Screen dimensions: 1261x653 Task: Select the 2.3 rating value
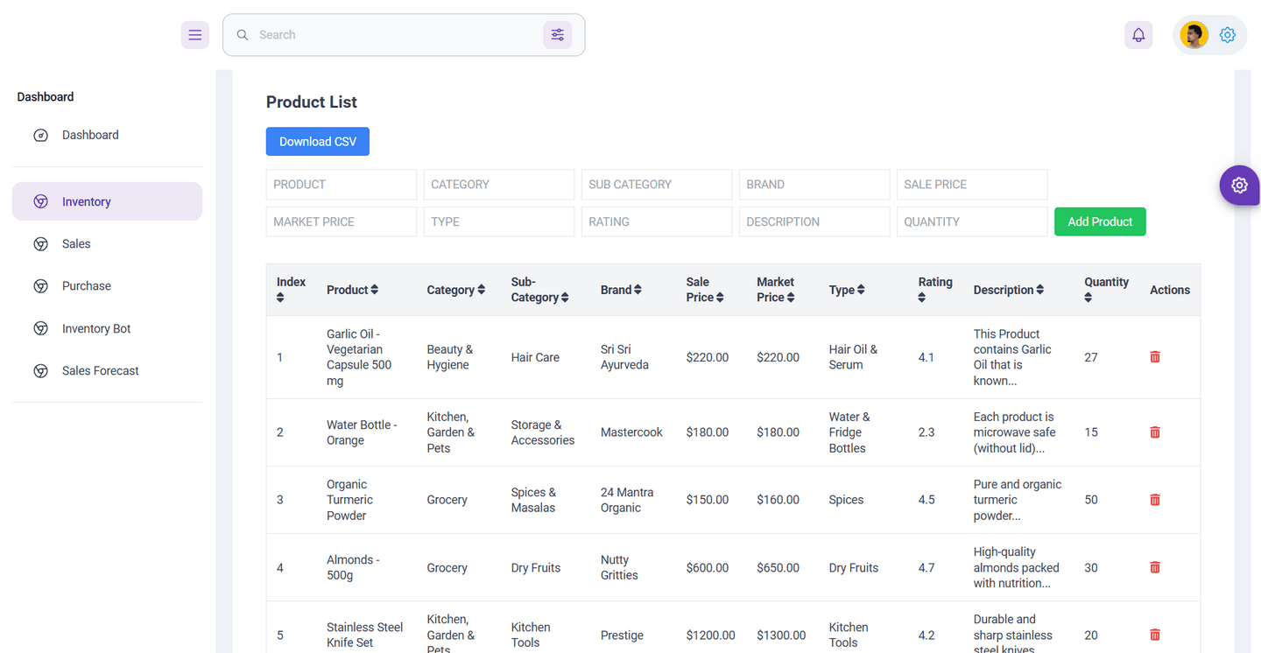tap(926, 432)
